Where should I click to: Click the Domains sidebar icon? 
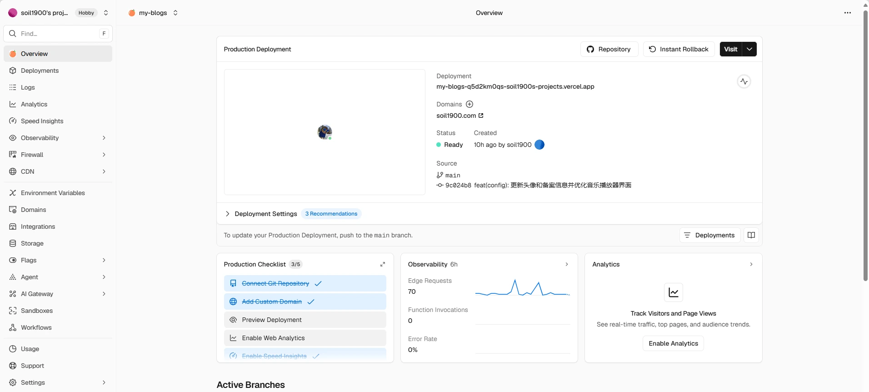click(13, 210)
